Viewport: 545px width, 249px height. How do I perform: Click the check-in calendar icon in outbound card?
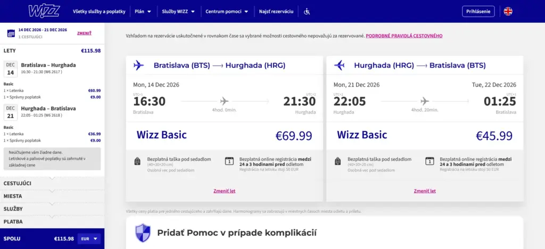pos(229,161)
